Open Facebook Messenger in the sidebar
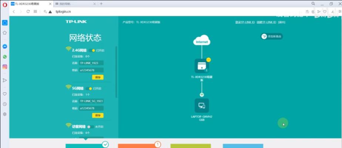The height and width of the screenshot is (148, 342). pos(4,46)
